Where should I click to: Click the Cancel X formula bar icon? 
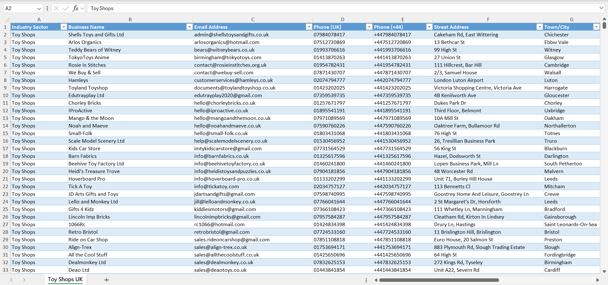tap(56, 8)
